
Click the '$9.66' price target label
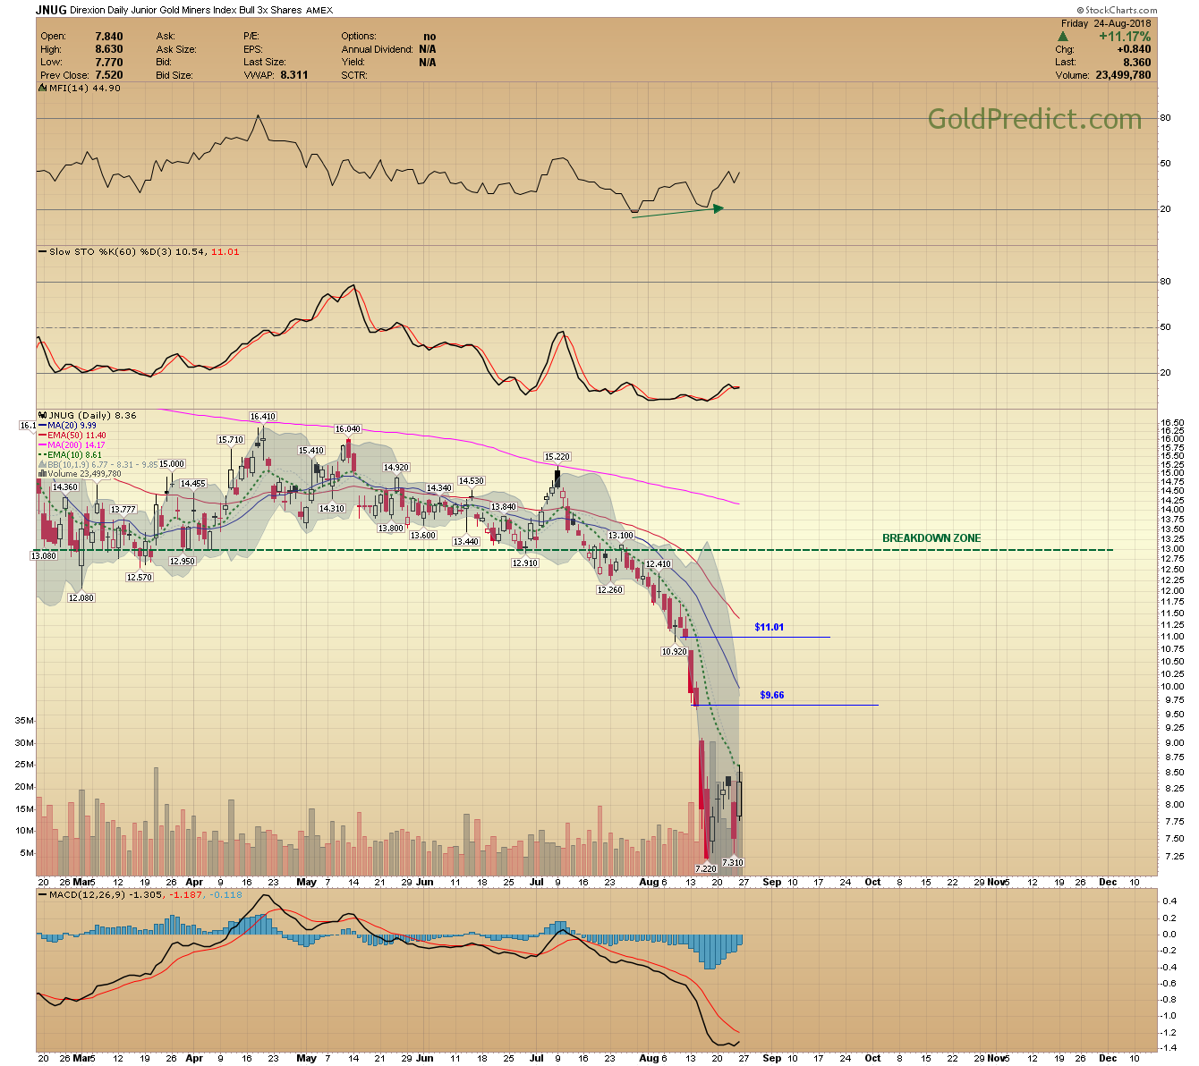[772, 695]
